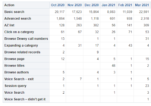The width and height of the screenshot is (151, 106).
Task: Click the Voice Search Mar 2021 value 3
Action: pos(148,92)
